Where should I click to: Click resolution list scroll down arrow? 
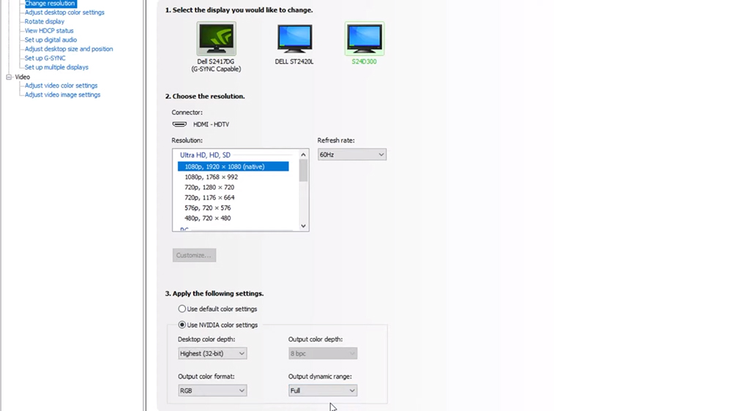[x=304, y=226]
